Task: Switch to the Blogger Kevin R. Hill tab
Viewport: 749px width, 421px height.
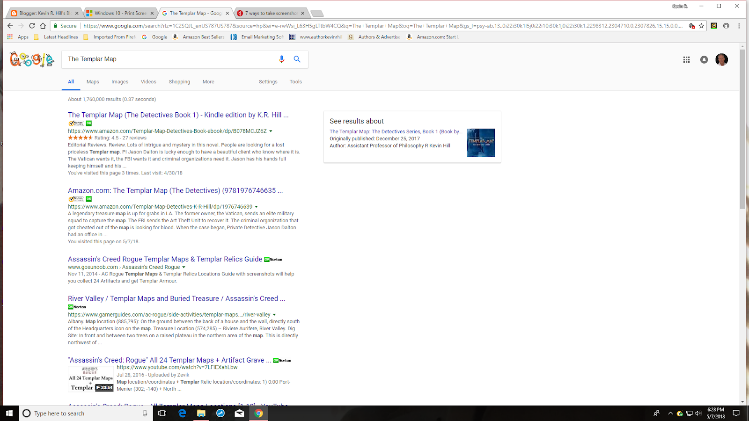Action: (44, 13)
